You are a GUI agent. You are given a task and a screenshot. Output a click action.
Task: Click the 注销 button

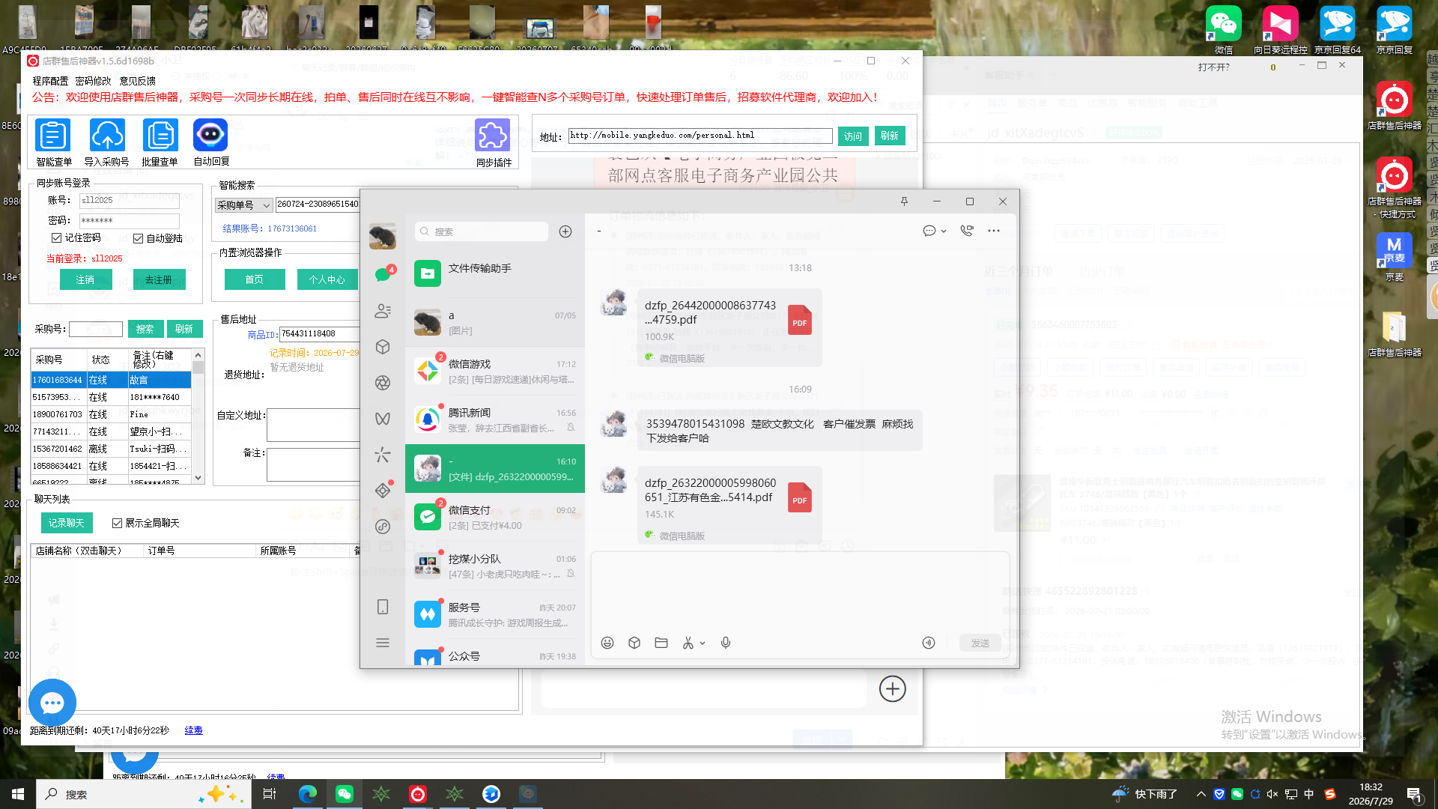point(85,279)
